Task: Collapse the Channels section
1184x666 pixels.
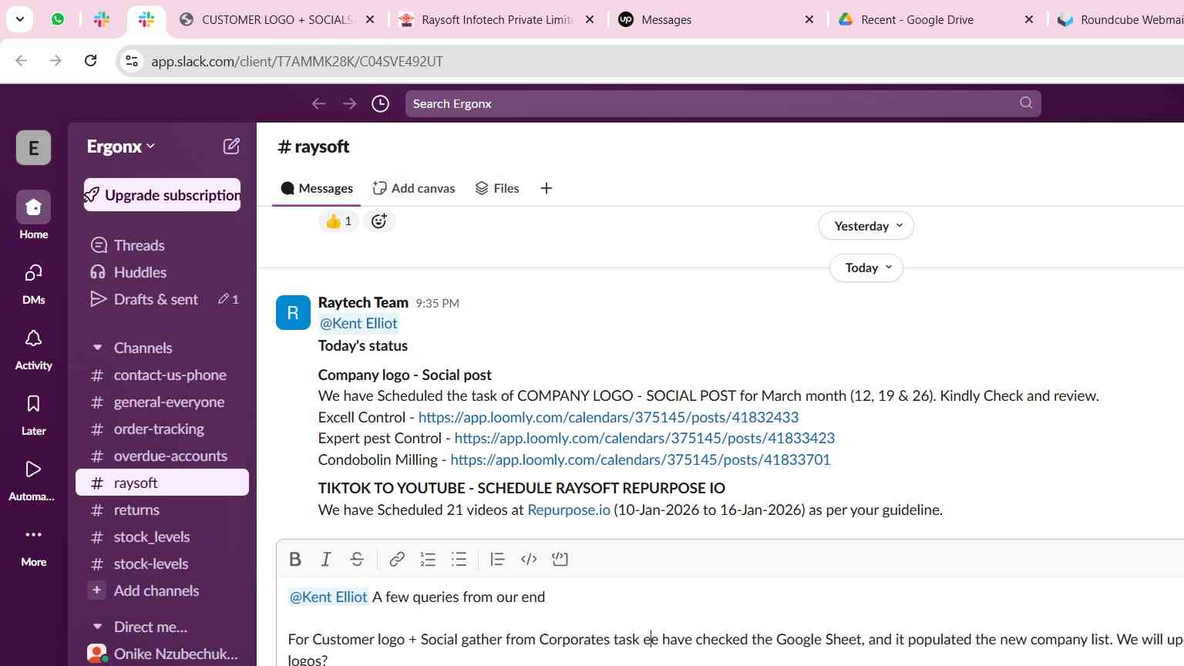Action: [x=97, y=348]
